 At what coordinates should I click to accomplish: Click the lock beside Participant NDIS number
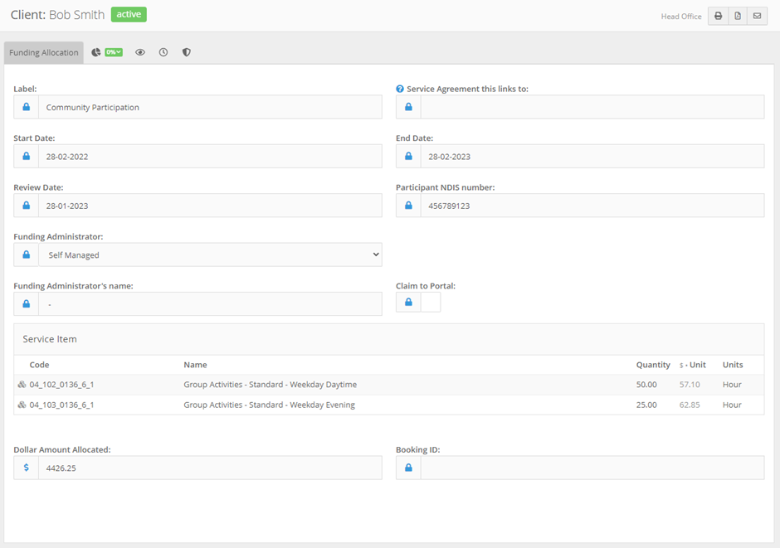[408, 206]
